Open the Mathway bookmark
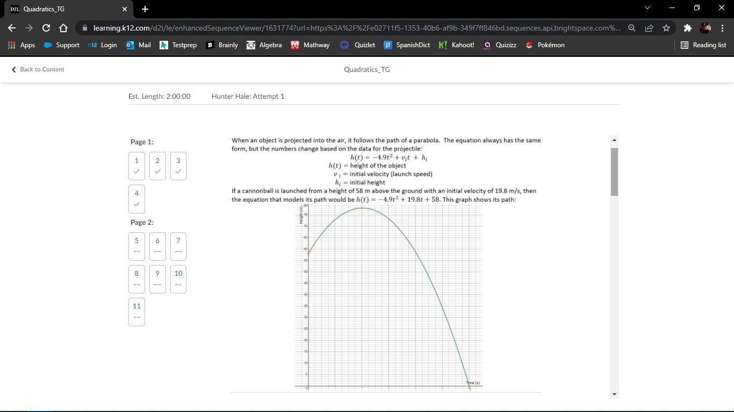 310,45
